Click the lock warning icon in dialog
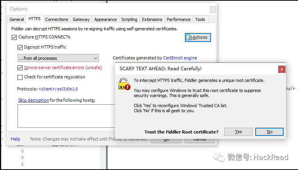The height and width of the screenshot is (170, 298). click(x=124, y=84)
